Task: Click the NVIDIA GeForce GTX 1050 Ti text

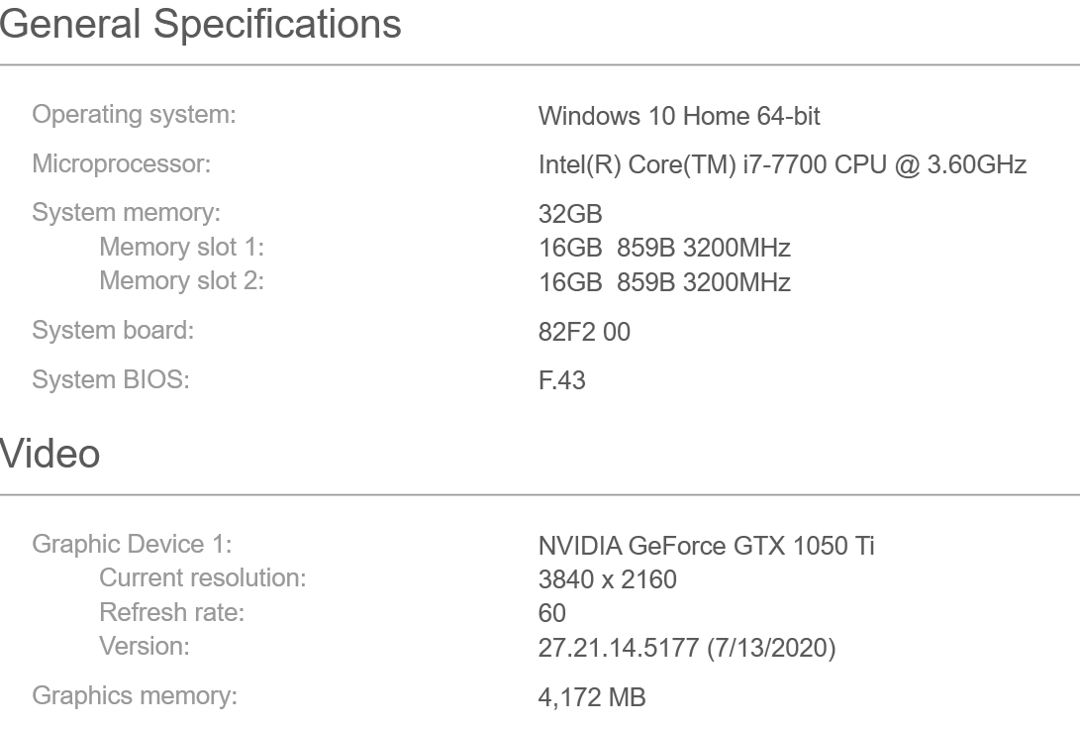Action: tap(706, 546)
